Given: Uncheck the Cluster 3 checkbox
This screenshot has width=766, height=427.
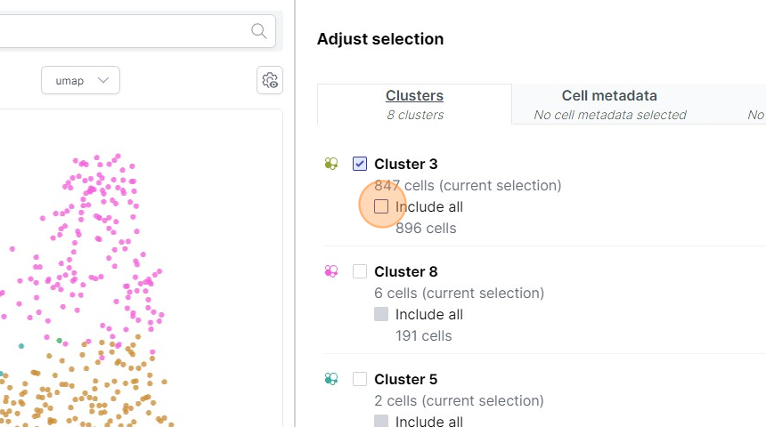Looking at the screenshot, I should click(x=360, y=164).
